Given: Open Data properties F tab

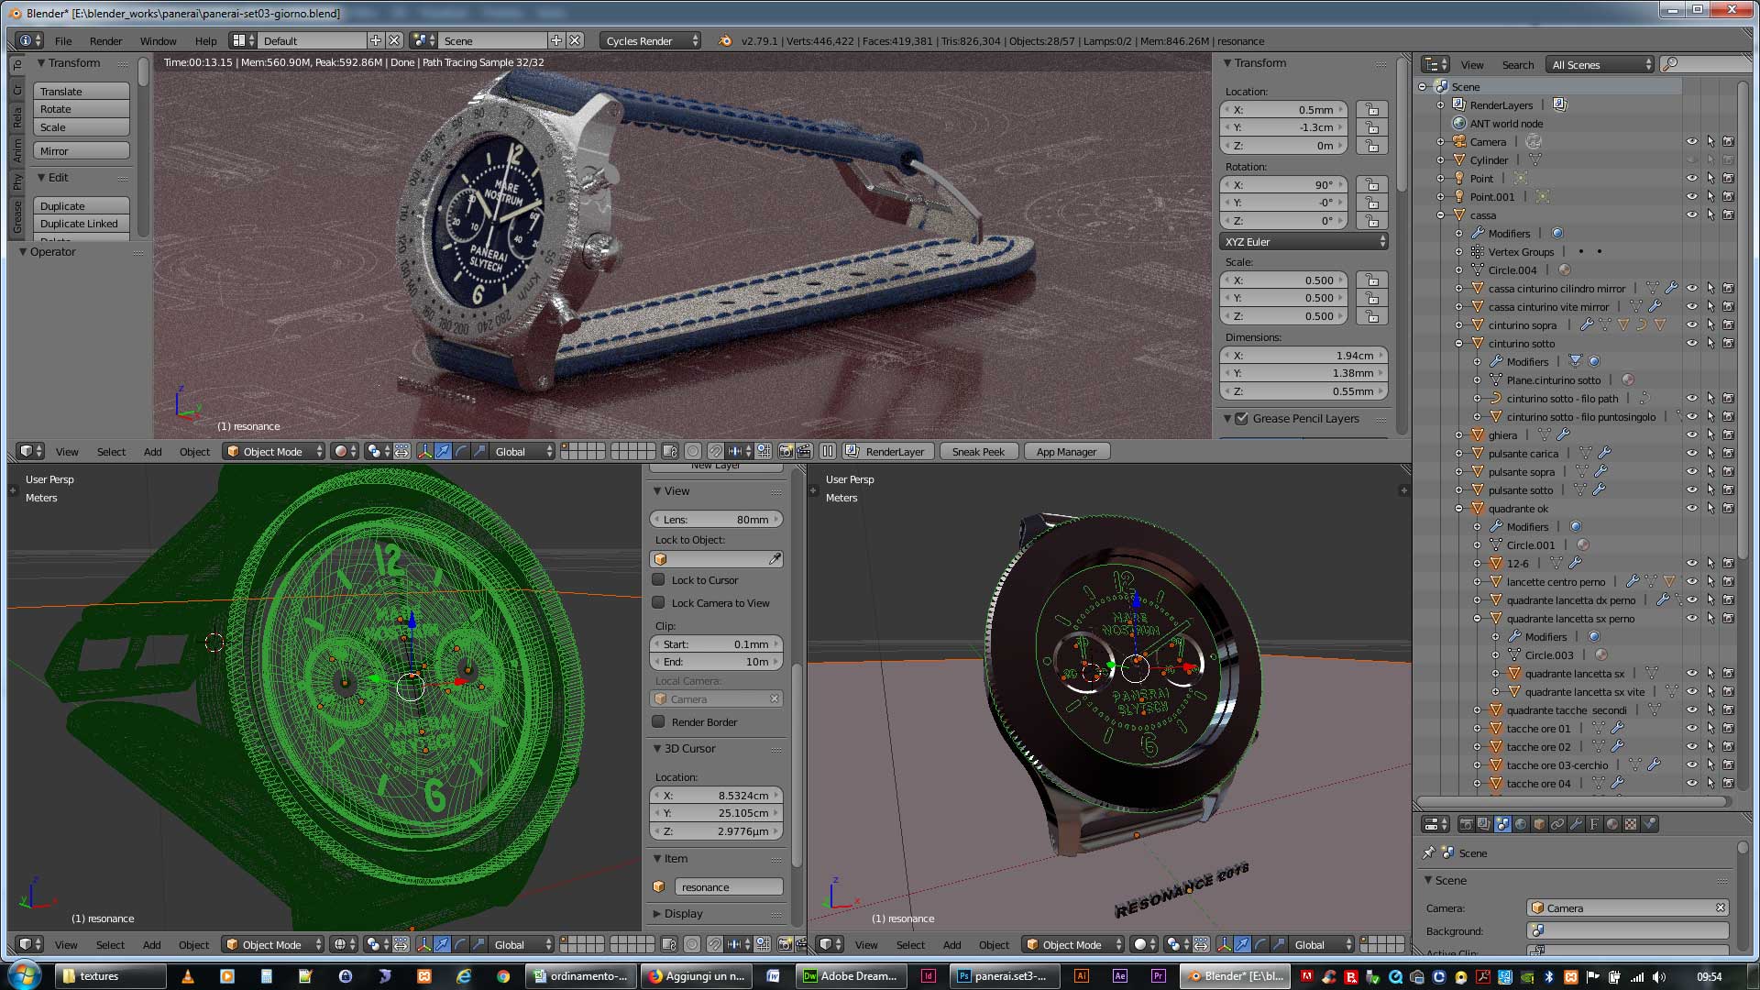Looking at the screenshot, I should tap(1594, 824).
